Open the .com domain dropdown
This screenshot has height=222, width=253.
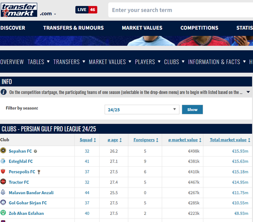tap(48, 14)
